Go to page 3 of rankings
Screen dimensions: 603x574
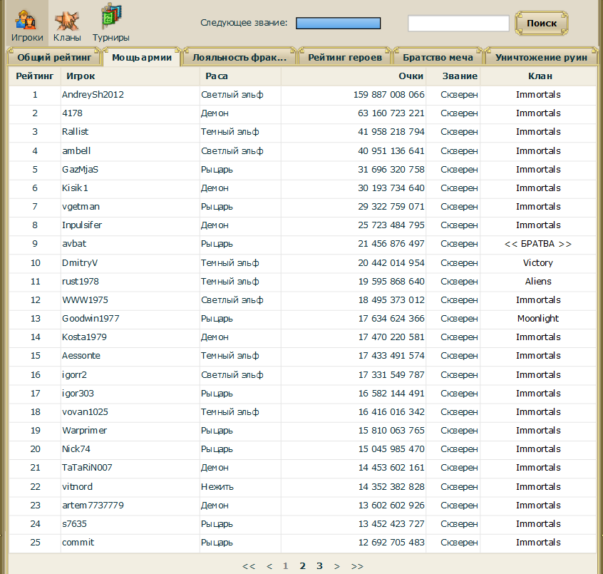[319, 566]
